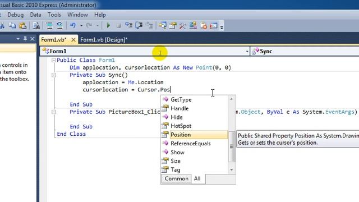Comment out the selected lines icon
This screenshot has width=359, height=202.
point(49,25)
